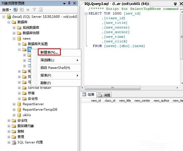Choose 新建表(N)... from context menu
This screenshot has width=183, height=151.
point(49,53)
